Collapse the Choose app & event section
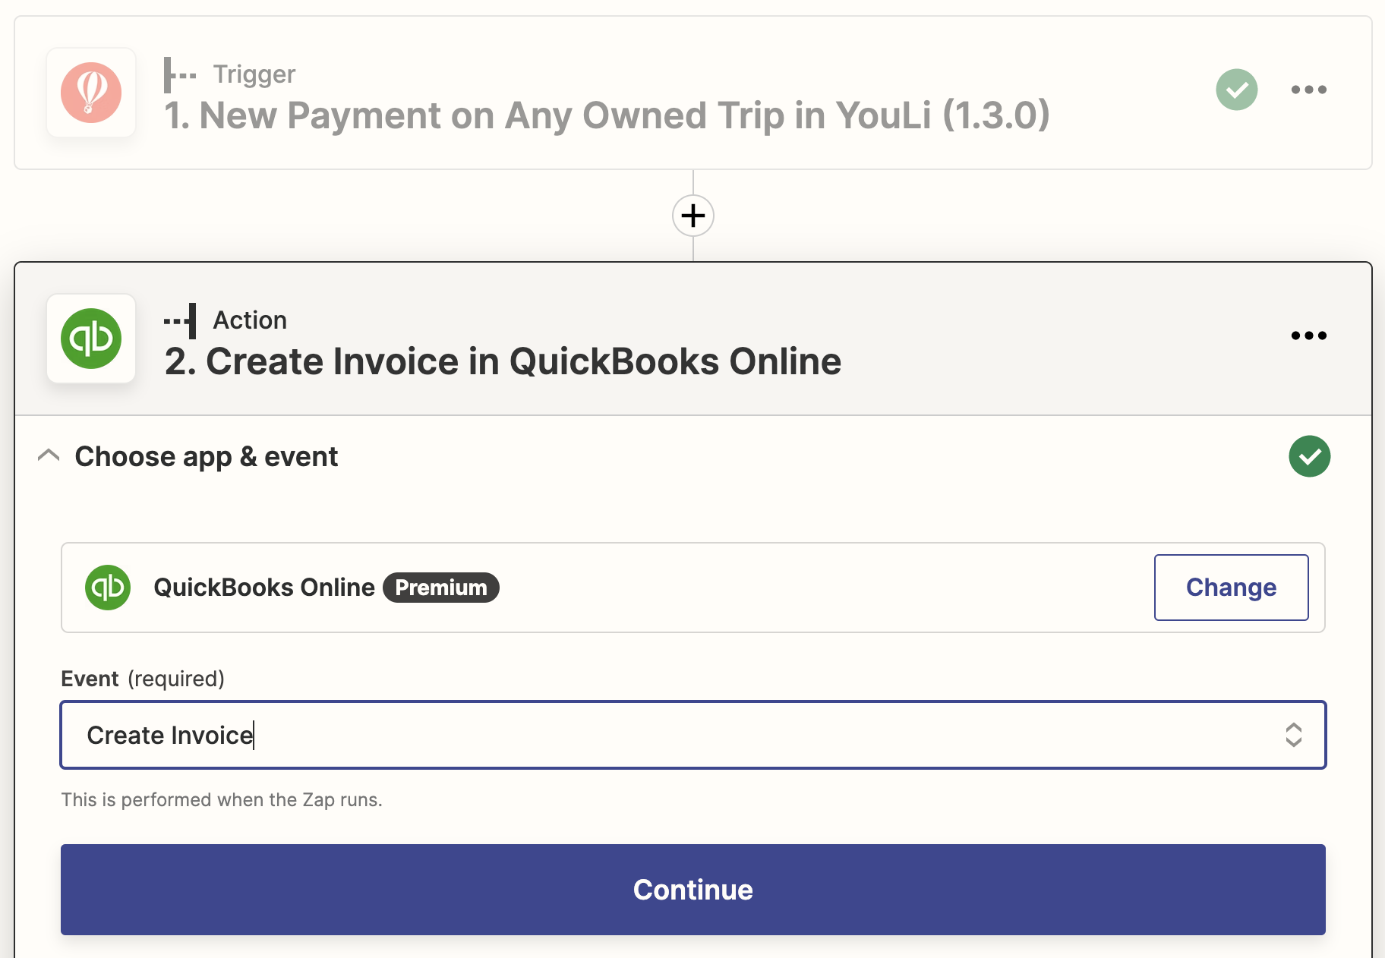The height and width of the screenshot is (958, 1385). click(x=49, y=455)
